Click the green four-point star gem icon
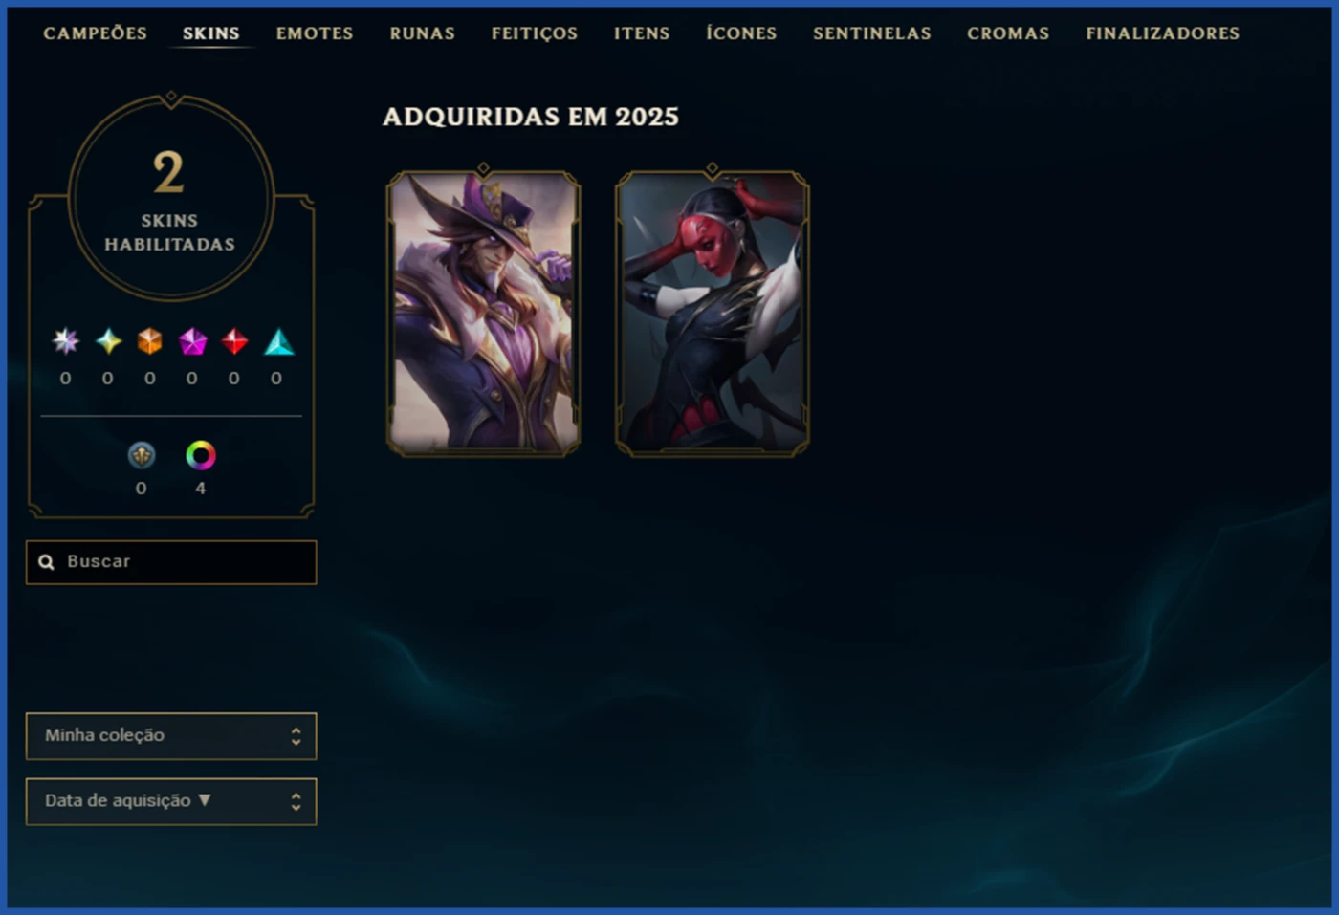This screenshot has width=1339, height=915. tap(108, 340)
